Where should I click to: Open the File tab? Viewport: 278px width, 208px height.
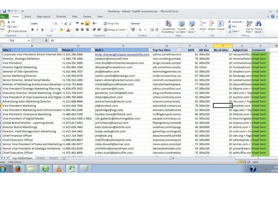coord(4,16)
